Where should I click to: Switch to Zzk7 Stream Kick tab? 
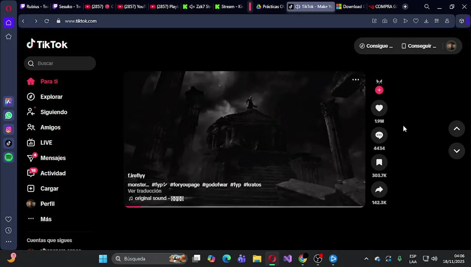point(197,7)
